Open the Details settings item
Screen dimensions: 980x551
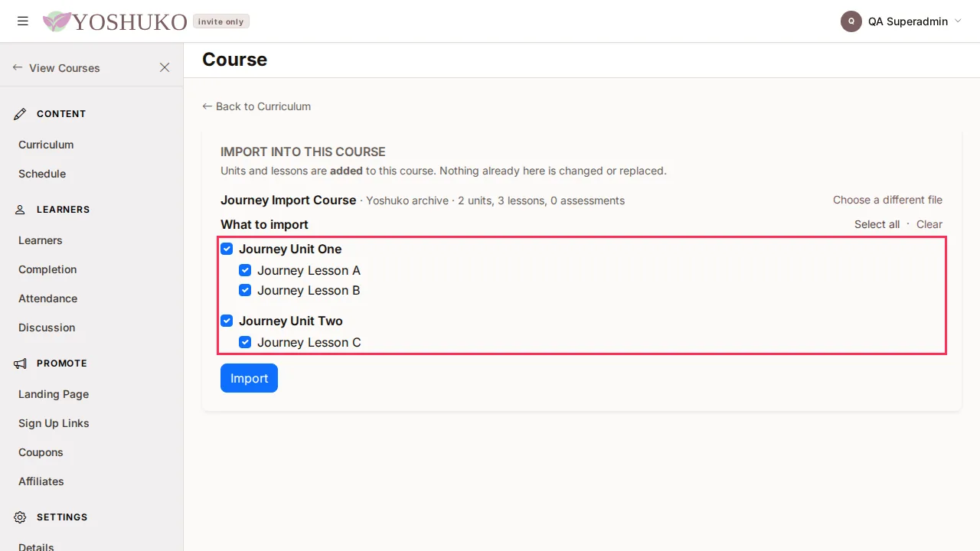(x=36, y=546)
